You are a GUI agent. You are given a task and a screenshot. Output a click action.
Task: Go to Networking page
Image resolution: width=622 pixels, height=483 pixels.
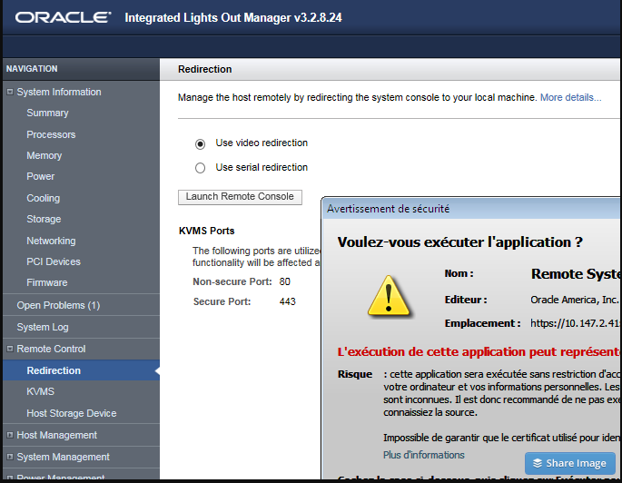coord(51,241)
